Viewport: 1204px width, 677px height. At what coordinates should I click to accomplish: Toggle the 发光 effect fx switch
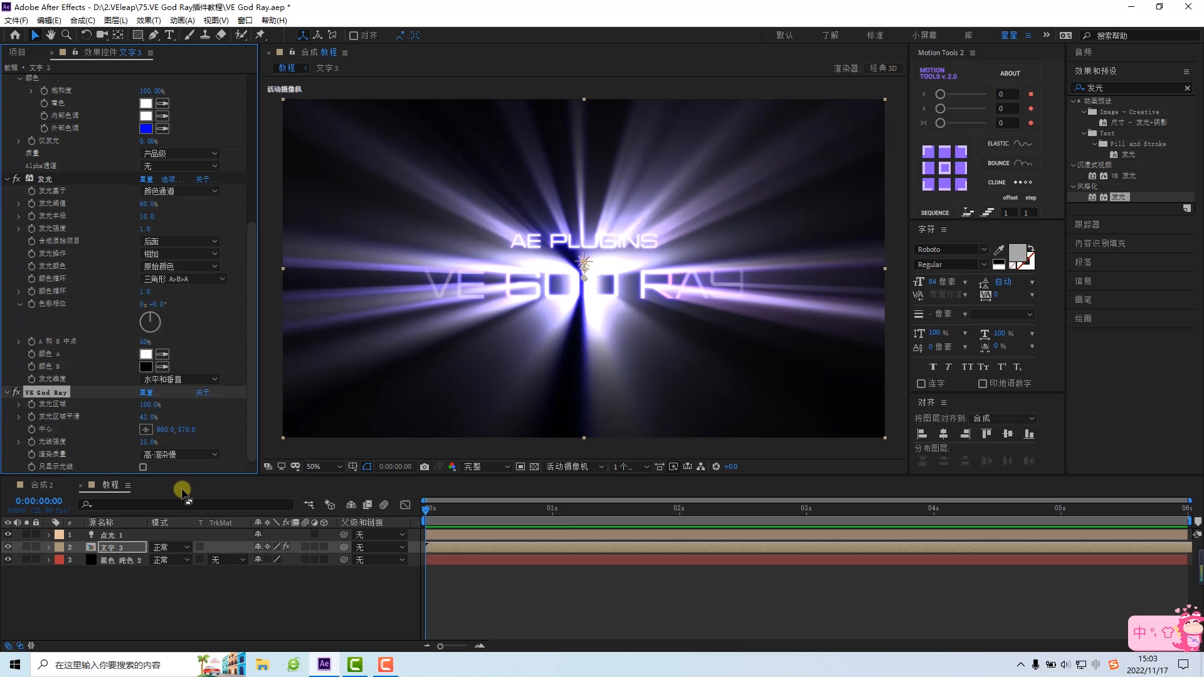tap(17, 179)
